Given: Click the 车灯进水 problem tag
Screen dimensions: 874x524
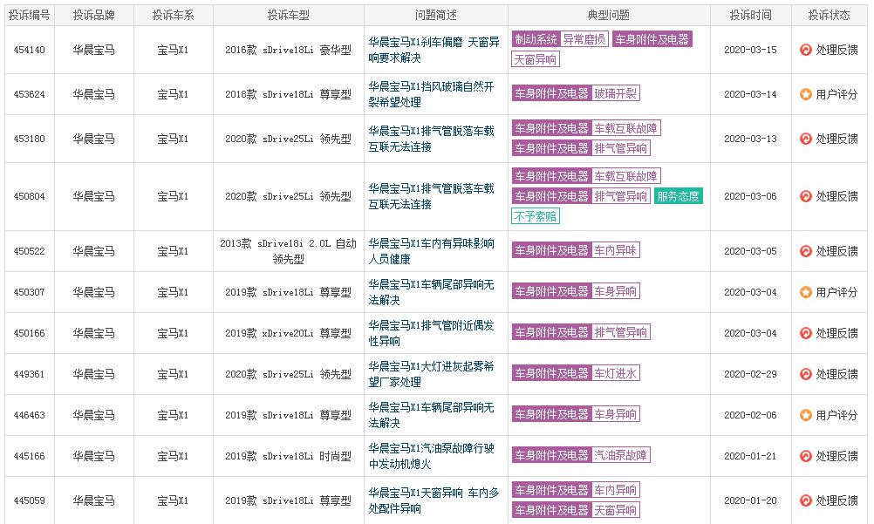Looking at the screenshot, I should click(615, 373).
